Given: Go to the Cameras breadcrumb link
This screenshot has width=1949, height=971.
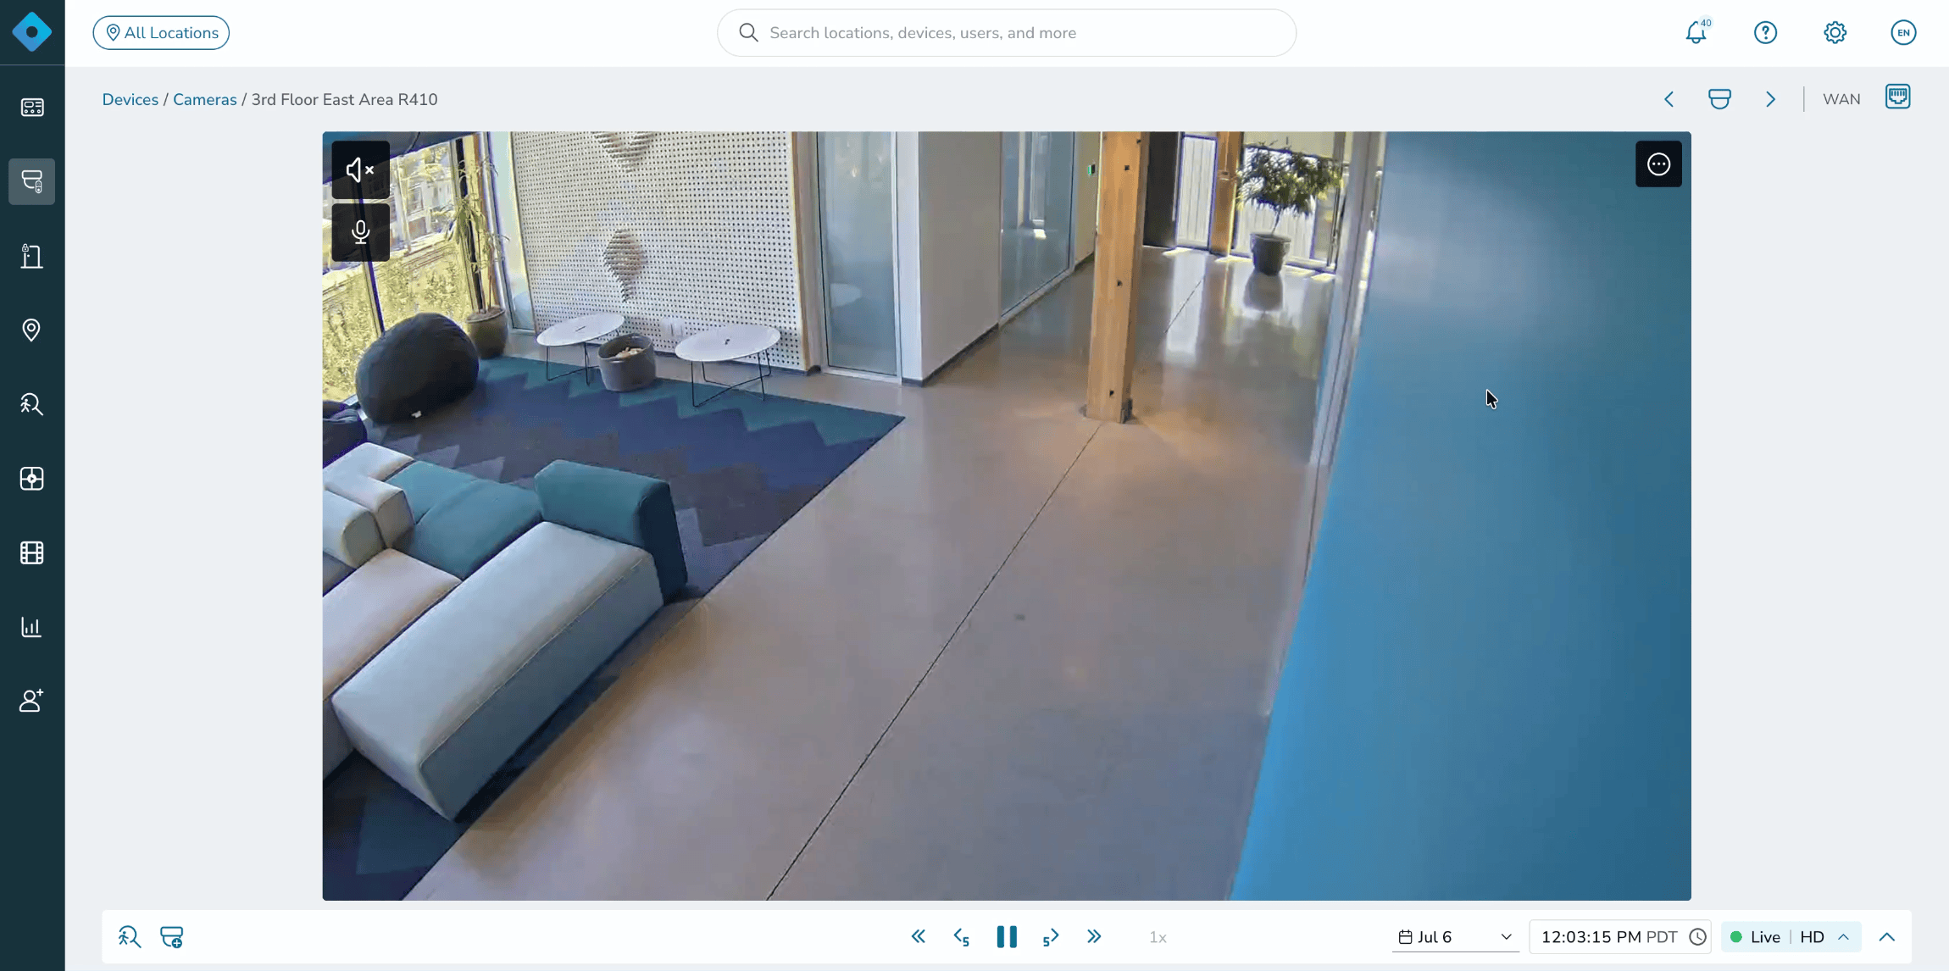Looking at the screenshot, I should point(204,99).
